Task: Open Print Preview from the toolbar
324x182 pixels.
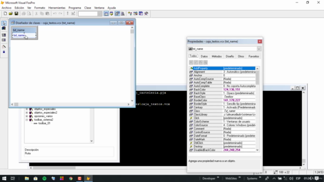Action: 29,14
